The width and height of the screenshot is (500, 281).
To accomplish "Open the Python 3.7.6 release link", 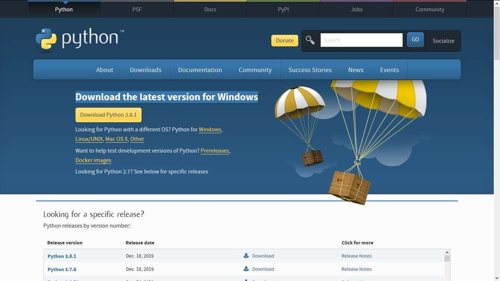I will pyautogui.click(x=62, y=269).
